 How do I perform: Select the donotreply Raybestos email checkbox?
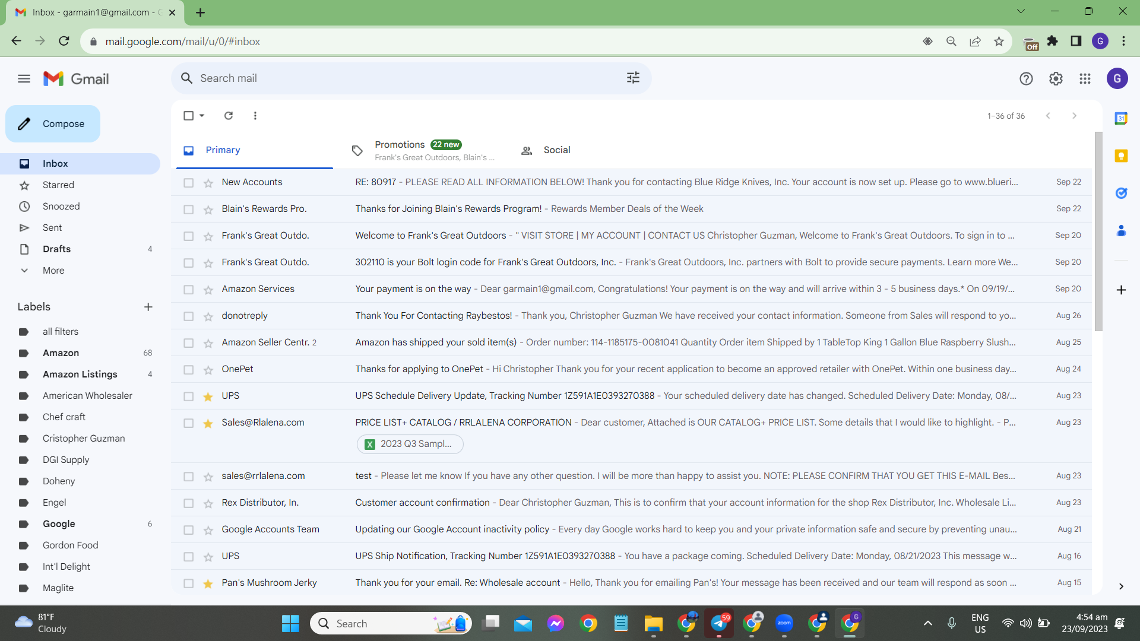188,316
